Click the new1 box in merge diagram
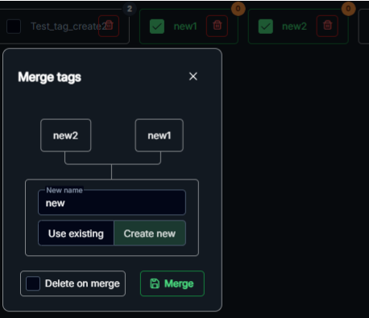 pyautogui.click(x=160, y=135)
